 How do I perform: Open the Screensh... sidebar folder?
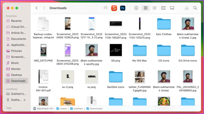(16, 57)
